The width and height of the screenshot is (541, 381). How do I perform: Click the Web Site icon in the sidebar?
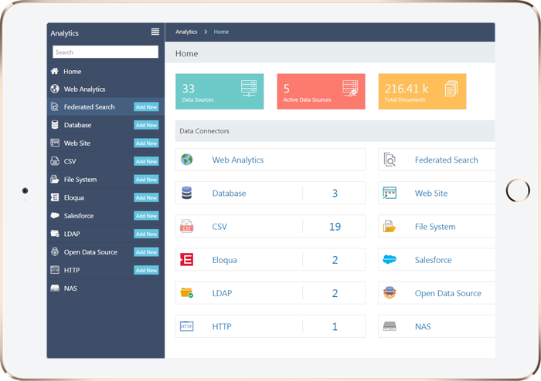tap(55, 143)
